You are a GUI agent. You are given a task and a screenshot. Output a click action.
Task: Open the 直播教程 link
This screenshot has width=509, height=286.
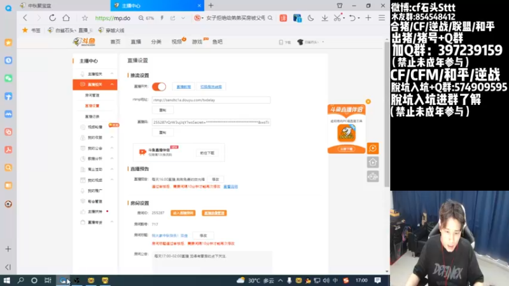click(x=183, y=87)
